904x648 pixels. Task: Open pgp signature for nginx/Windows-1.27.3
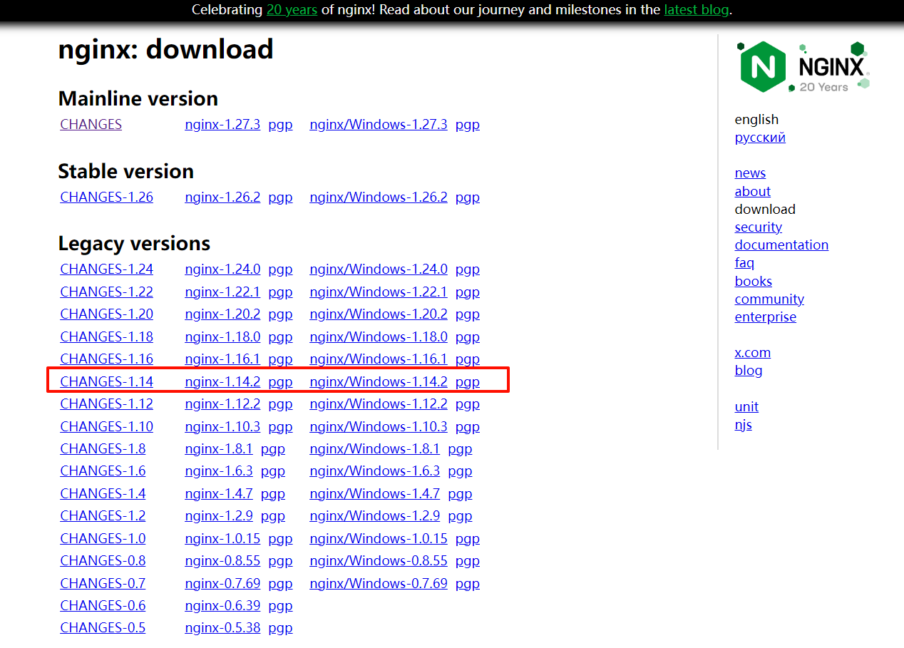pyautogui.click(x=468, y=124)
